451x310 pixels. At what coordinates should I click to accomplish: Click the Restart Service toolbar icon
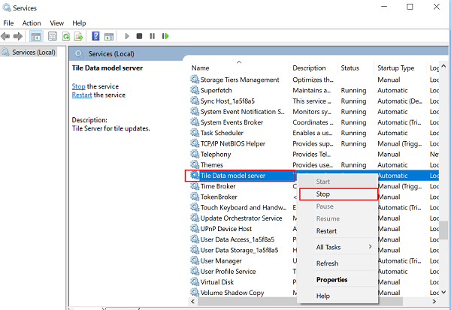165,36
